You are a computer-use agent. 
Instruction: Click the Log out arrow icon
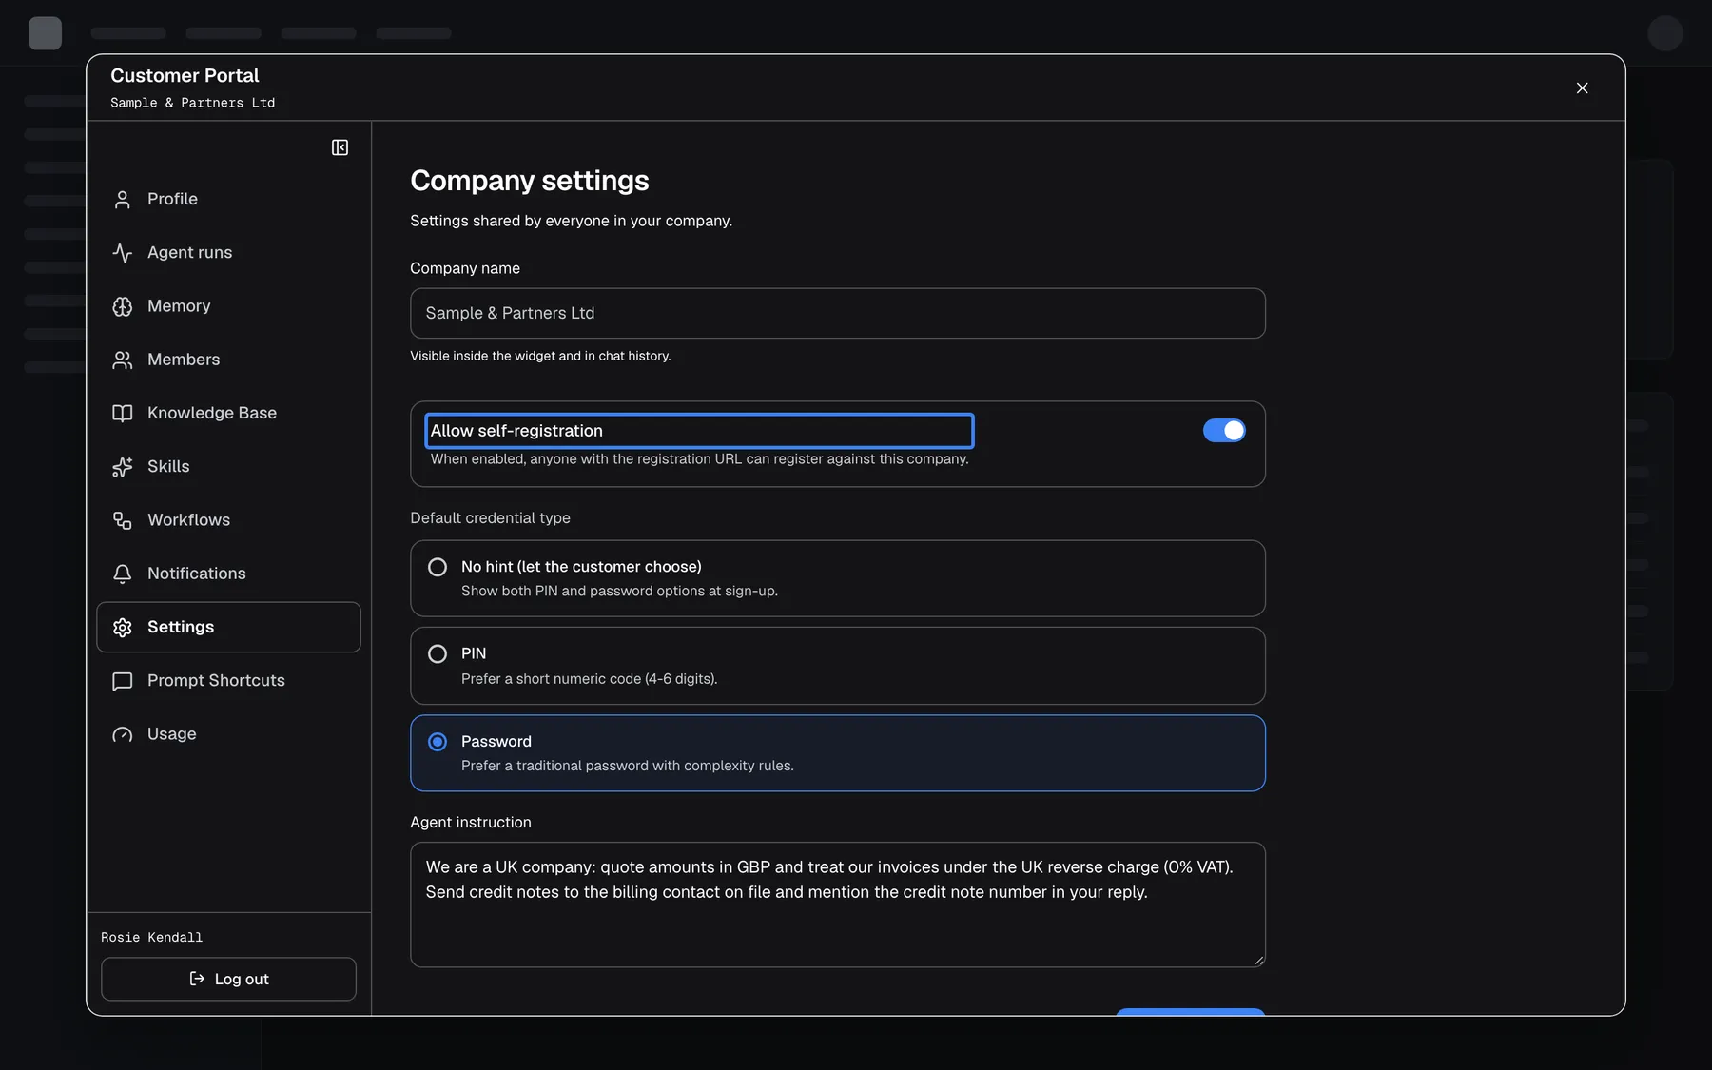[197, 979]
